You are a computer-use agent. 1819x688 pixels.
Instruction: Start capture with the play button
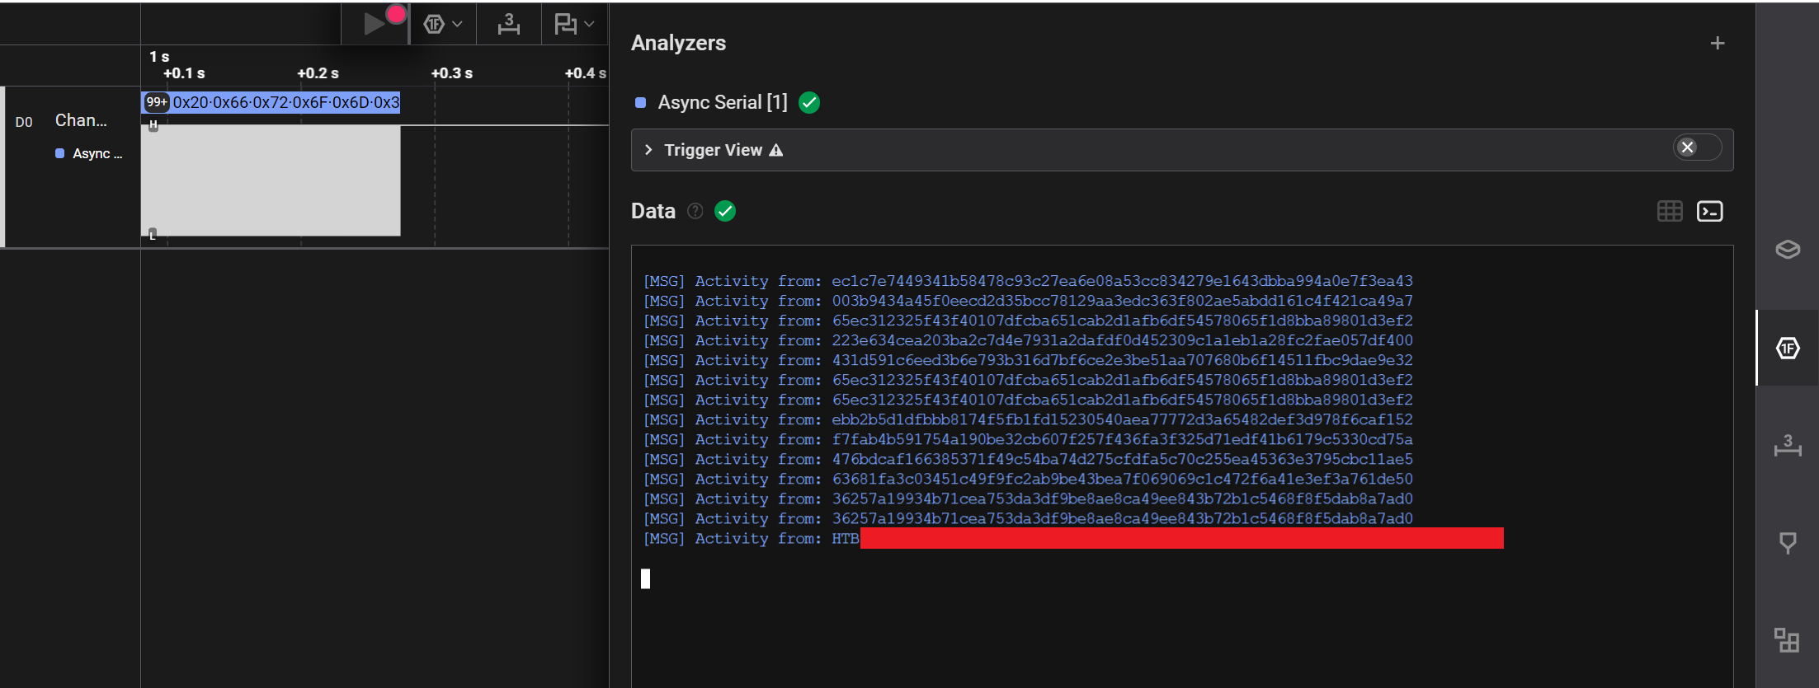pyautogui.click(x=375, y=24)
